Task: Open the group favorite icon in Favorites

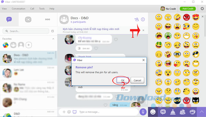Action: (x=13, y=45)
